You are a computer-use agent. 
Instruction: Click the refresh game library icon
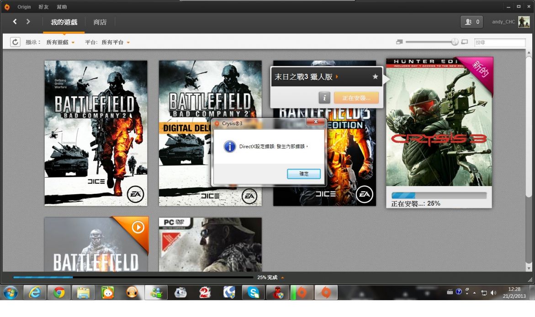(x=16, y=42)
